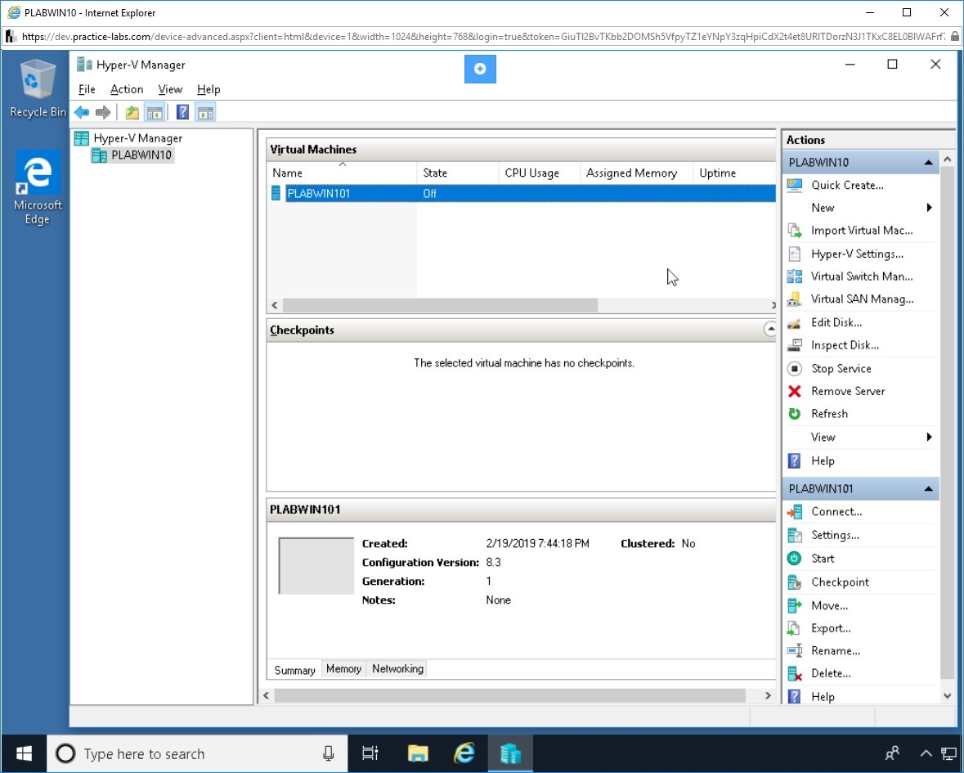This screenshot has width=964, height=773.
Task: Click the Hyper-V Manager taskbar button
Action: [510, 753]
